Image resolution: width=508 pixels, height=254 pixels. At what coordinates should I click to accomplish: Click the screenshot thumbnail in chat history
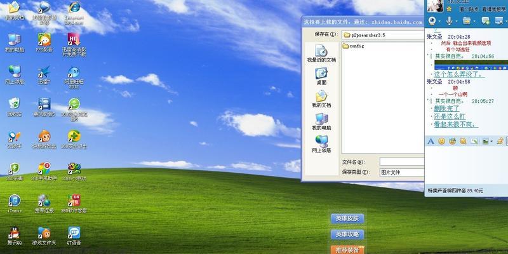pyautogui.click(x=471, y=65)
